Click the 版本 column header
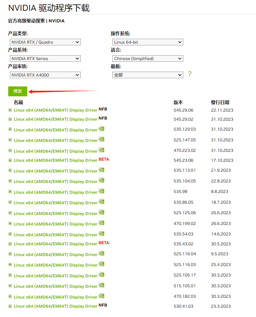 point(178,102)
